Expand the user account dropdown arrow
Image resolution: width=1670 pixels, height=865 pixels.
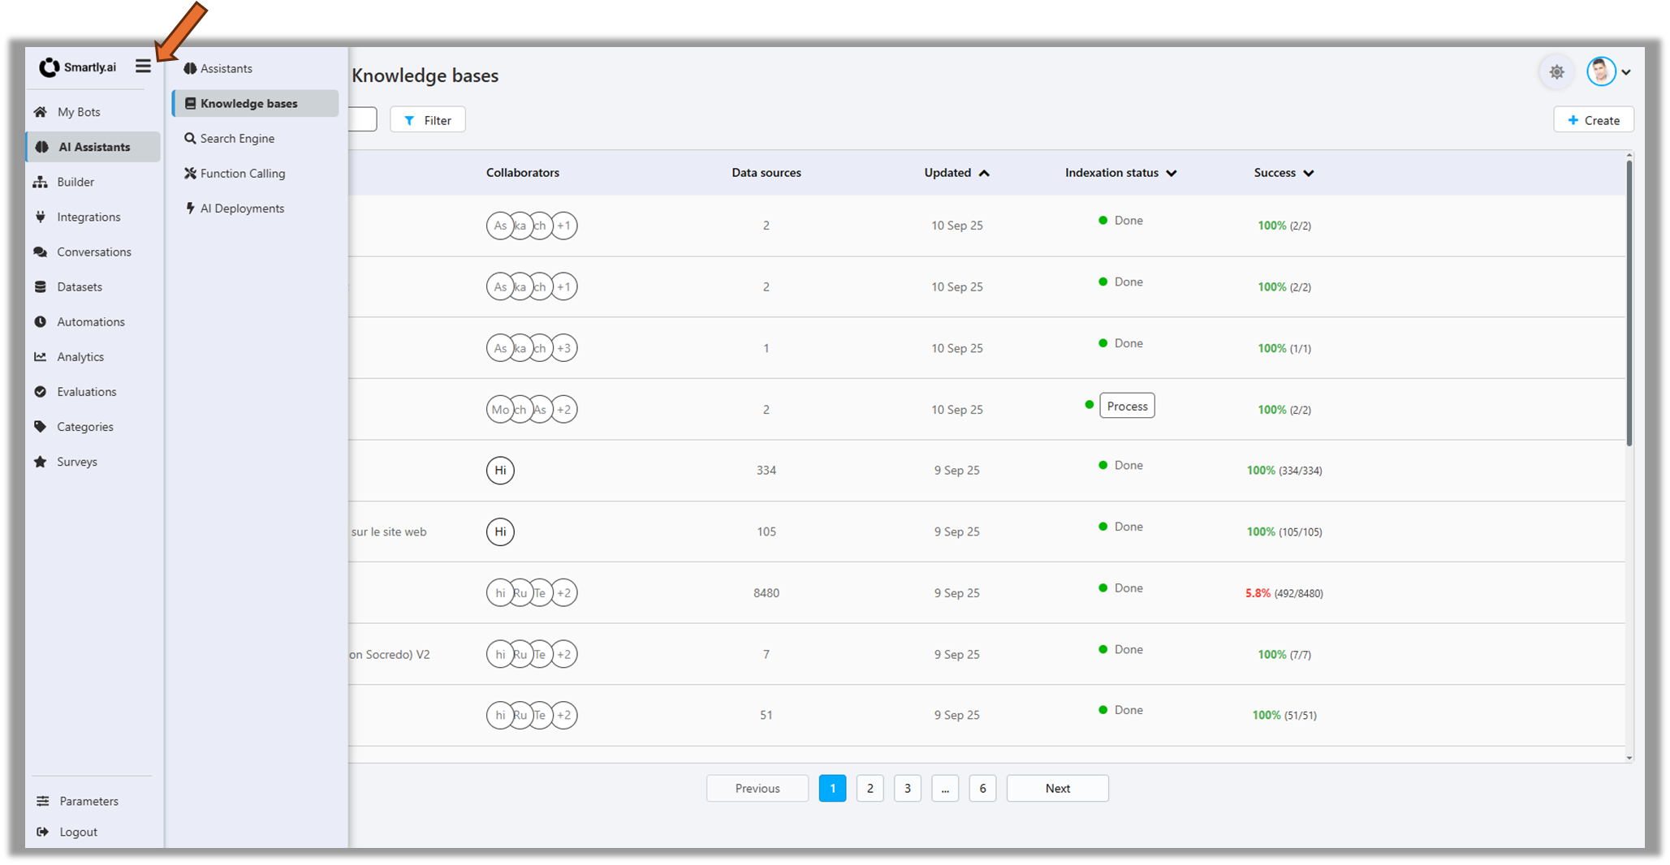click(x=1626, y=72)
